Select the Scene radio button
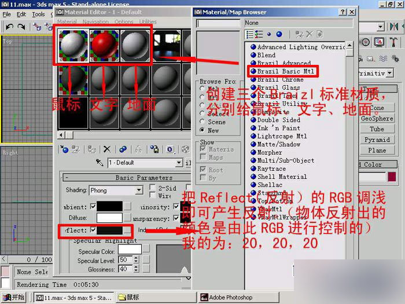The height and width of the screenshot is (304, 405). point(203,122)
